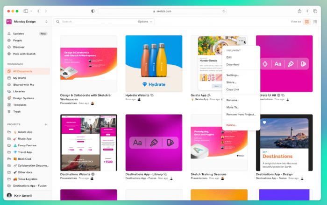This screenshot has height=205, width=327.
Task: Select All Documents in workspace
Action: [27, 71]
